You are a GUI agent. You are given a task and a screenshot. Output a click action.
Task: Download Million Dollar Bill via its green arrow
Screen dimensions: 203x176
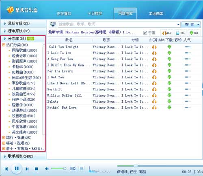click(x=169, y=95)
